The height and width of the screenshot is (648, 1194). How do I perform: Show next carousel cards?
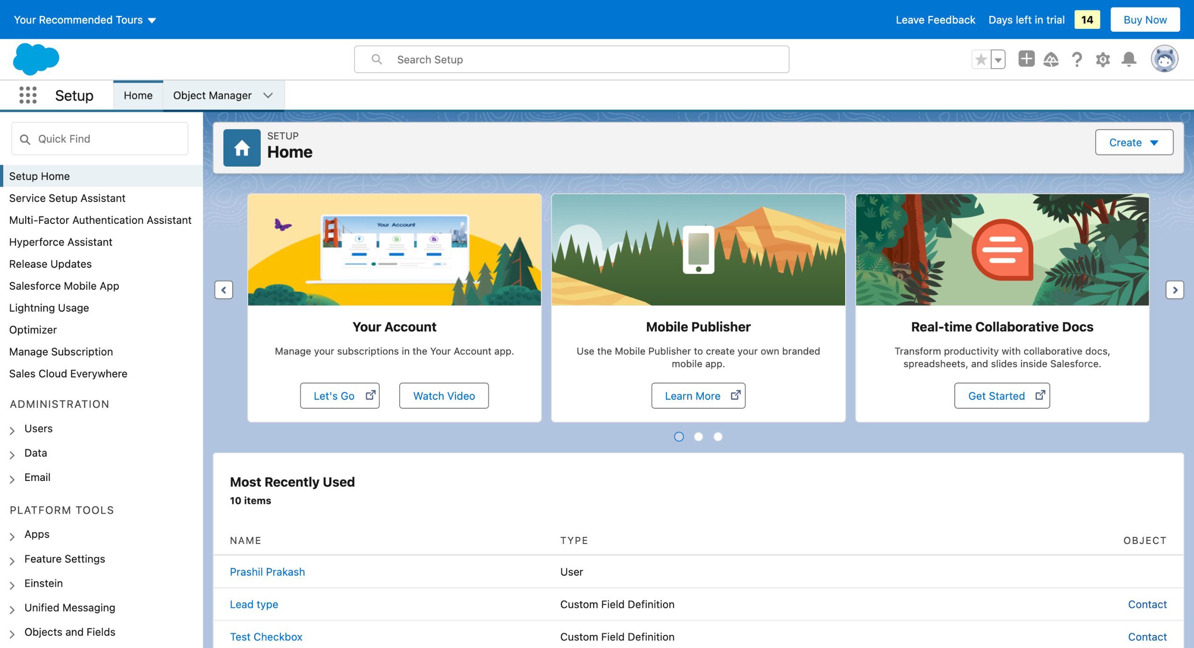click(1175, 290)
